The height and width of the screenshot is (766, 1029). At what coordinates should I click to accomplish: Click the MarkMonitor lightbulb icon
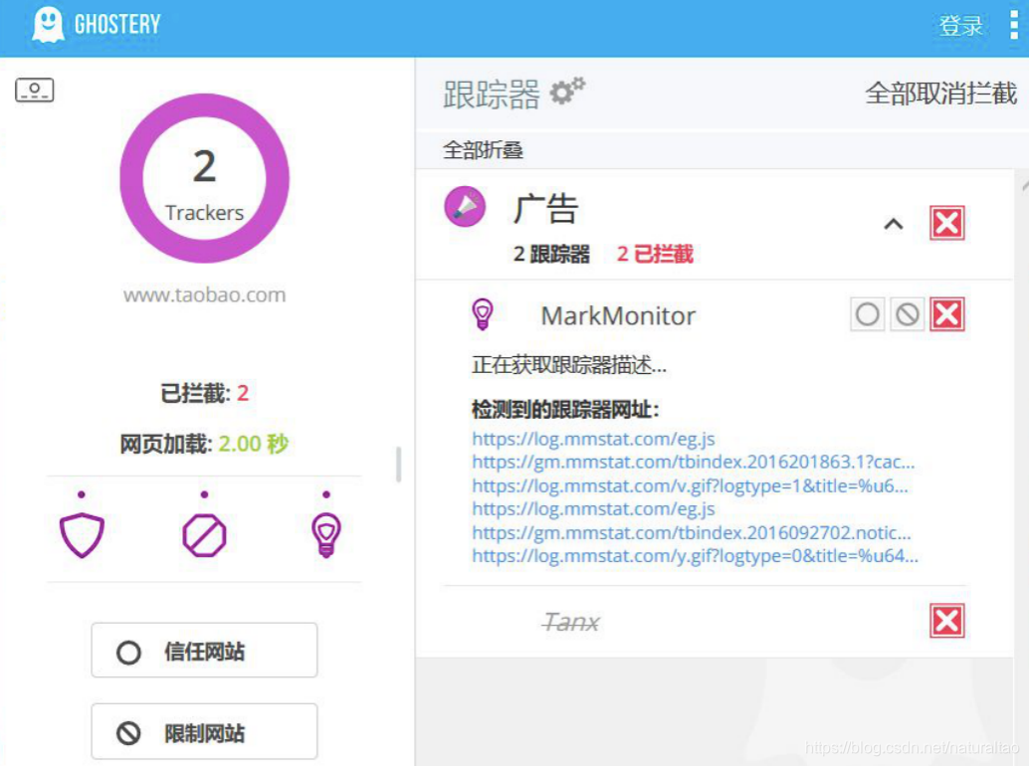(x=483, y=314)
